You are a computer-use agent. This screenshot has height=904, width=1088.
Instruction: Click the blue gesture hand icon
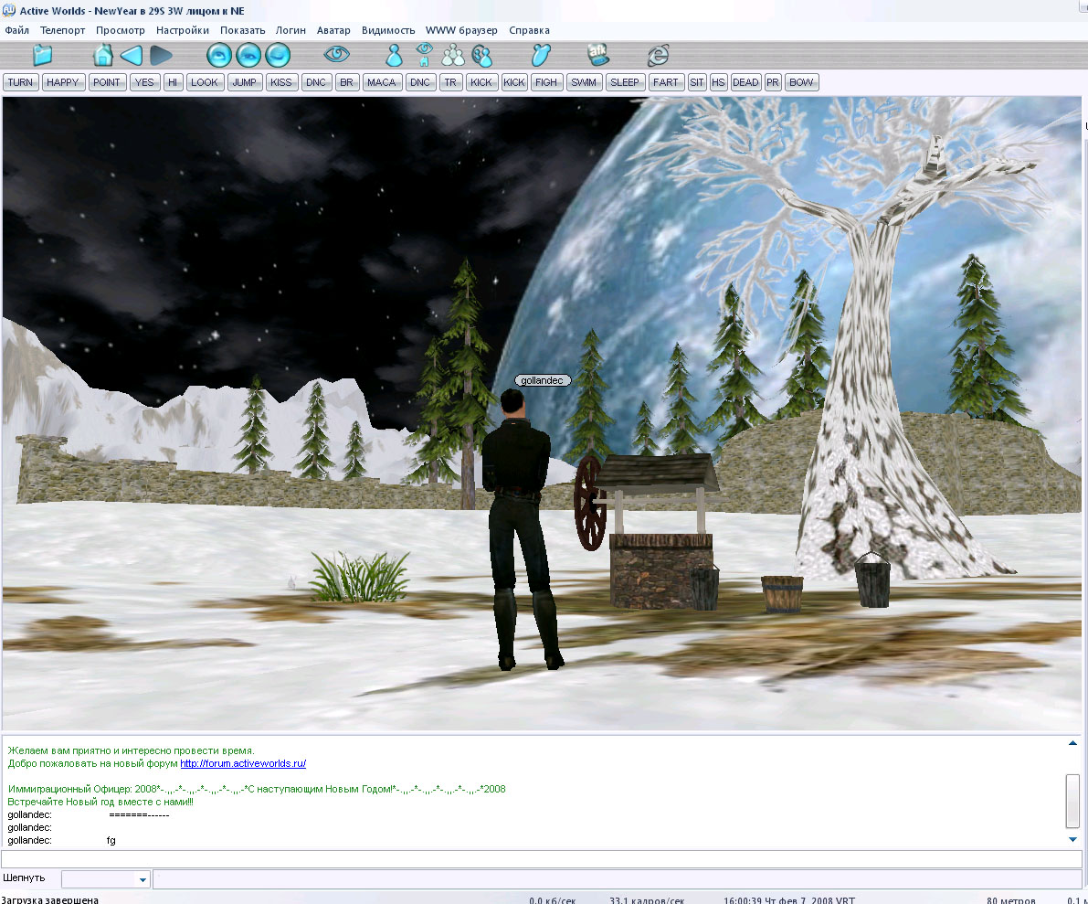pos(541,55)
